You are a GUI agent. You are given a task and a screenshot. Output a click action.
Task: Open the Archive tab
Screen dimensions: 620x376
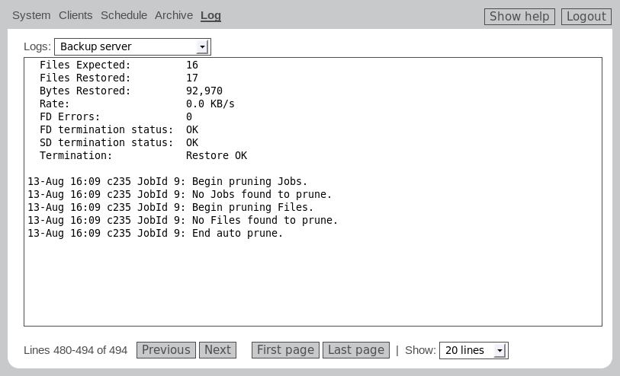pos(175,15)
